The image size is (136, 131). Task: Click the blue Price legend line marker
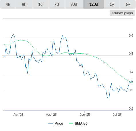click(x=51, y=124)
